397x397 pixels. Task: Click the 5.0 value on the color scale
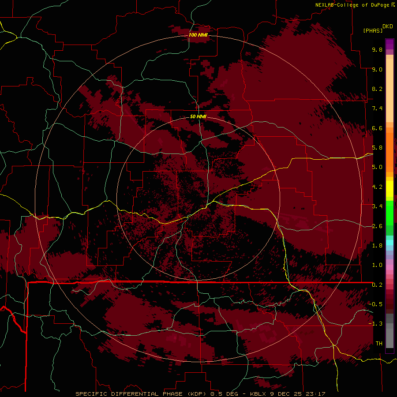377,167
